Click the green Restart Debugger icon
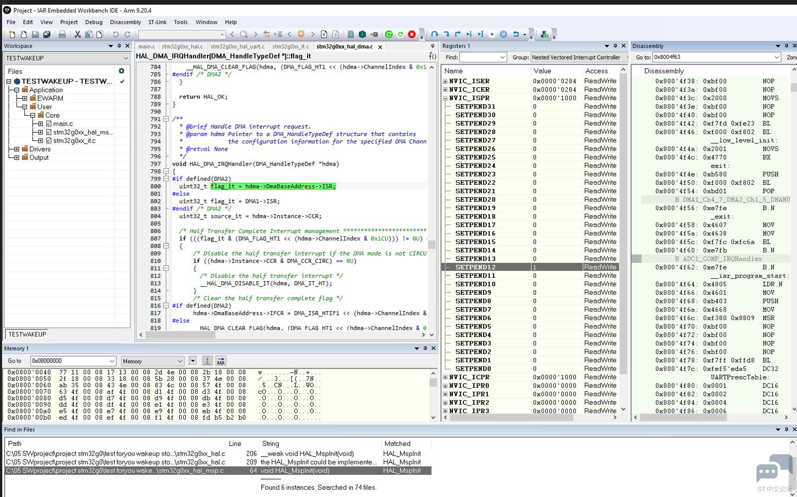 coord(389,35)
